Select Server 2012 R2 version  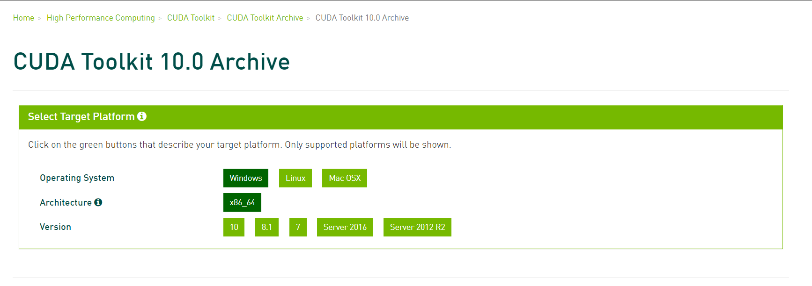[x=417, y=227]
